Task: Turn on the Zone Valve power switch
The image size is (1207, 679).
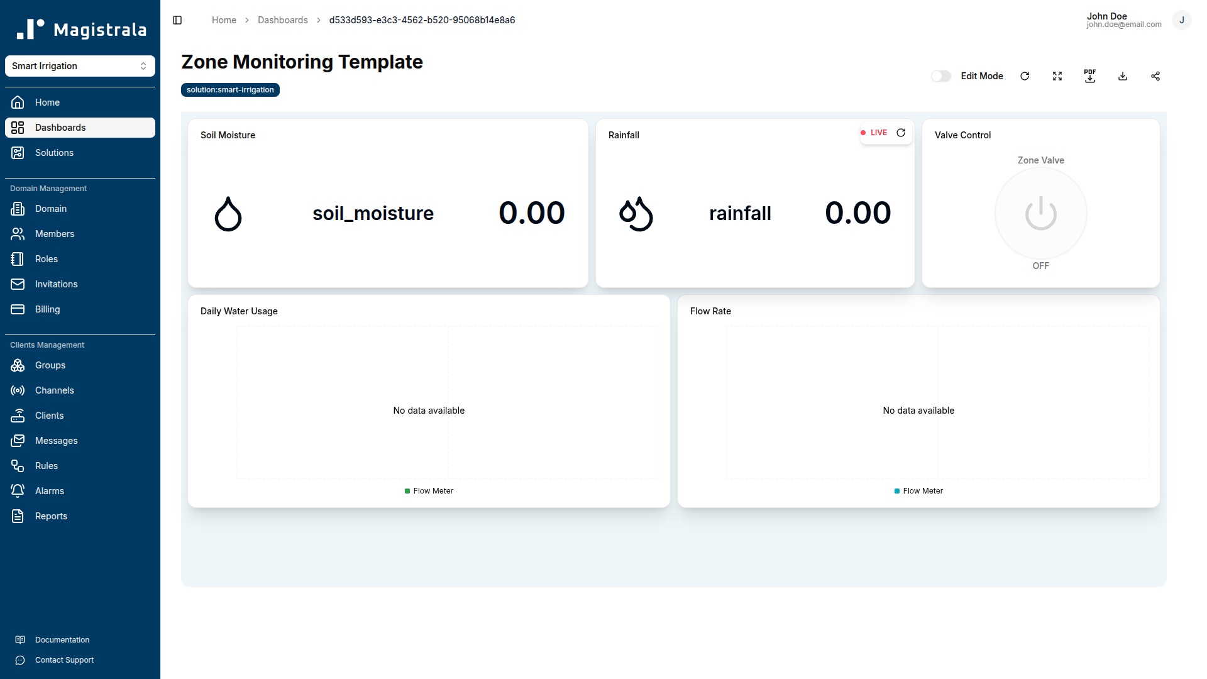Action: tap(1040, 213)
